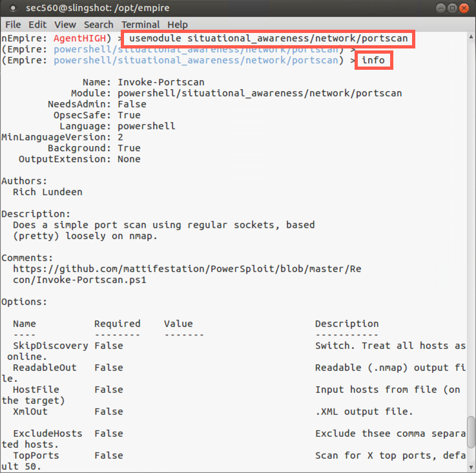The image size is (476, 473).
Task: Click the 'HostFile' option name
Action: (36, 390)
